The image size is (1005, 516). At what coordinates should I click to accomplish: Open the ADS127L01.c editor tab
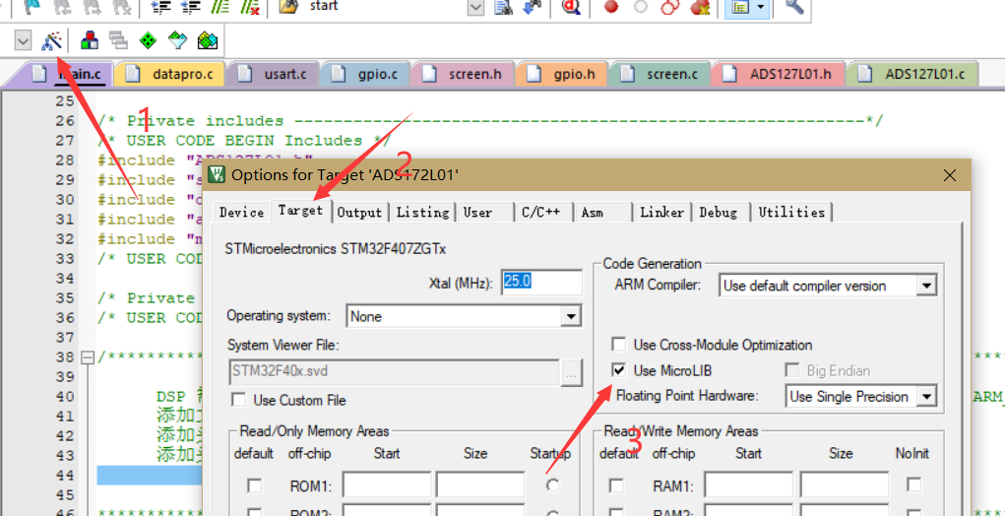pos(912,75)
